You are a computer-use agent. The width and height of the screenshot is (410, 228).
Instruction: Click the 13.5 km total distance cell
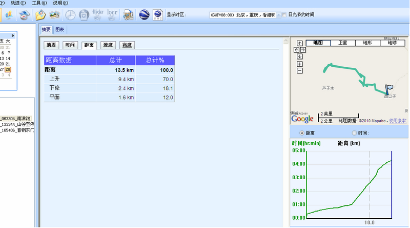pyautogui.click(x=116, y=70)
